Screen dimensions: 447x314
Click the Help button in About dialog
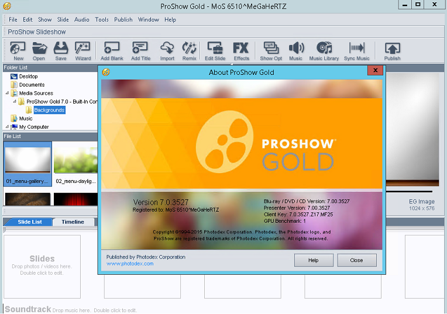(x=314, y=260)
